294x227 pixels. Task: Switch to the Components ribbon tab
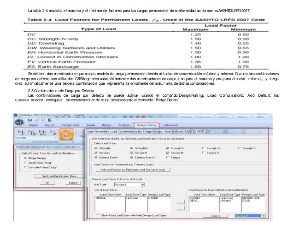(71, 125)
